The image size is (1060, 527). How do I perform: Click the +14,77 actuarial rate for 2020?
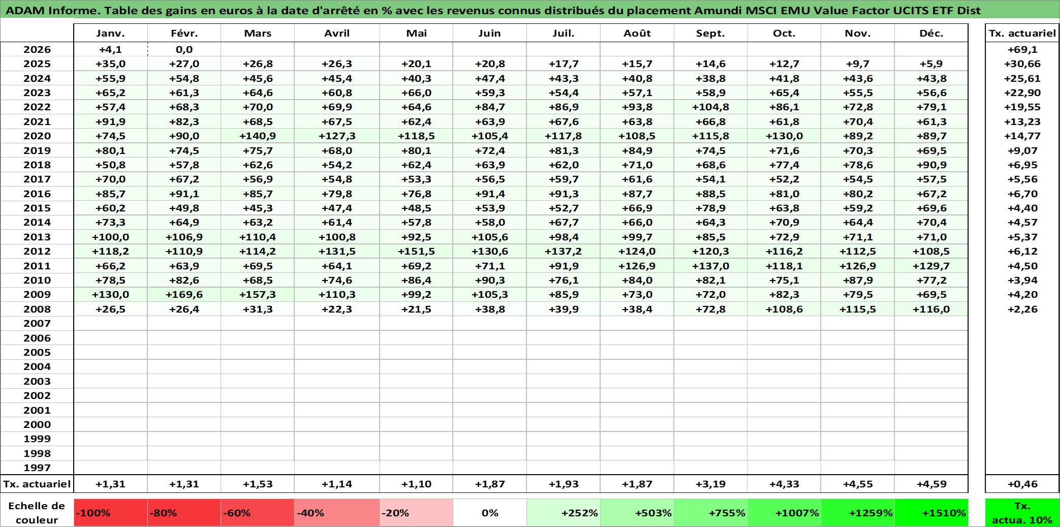pos(1022,136)
